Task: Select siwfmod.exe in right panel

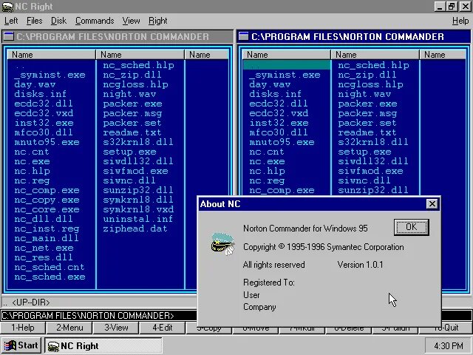Action: tap(370, 171)
